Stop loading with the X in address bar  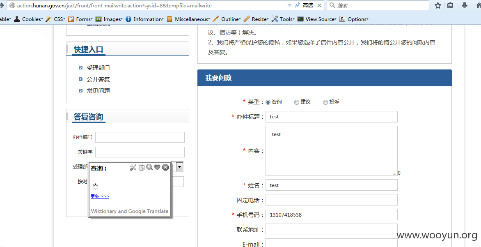tap(319, 5)
